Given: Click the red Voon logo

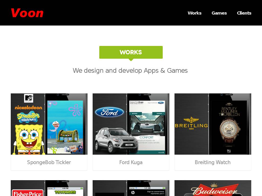Looking at the screenshot, I should (x=27, y=13).
